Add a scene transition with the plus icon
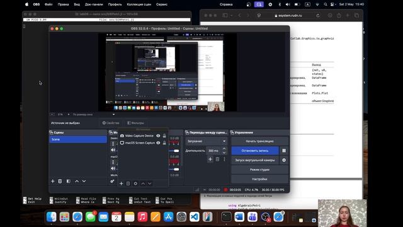The height and width of the screenshot is (227, 403). point(210,160)
